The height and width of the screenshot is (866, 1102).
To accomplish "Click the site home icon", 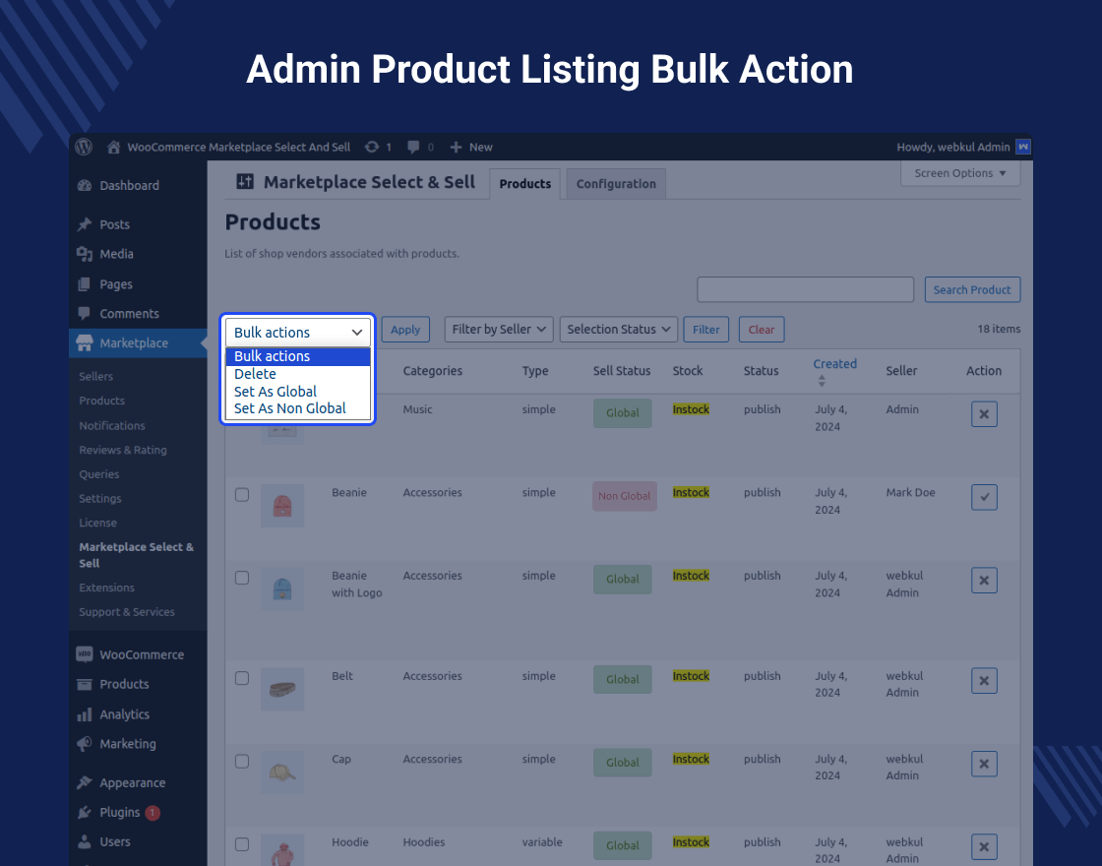I will (113, 147).
